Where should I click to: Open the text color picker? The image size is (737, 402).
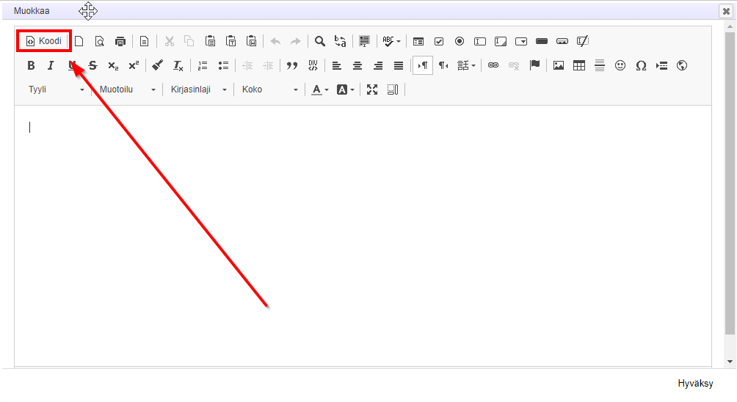(x=320, y=89)
